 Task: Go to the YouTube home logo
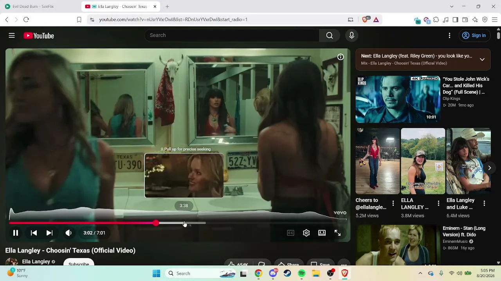pyautogui.click(x=39, y=36)
